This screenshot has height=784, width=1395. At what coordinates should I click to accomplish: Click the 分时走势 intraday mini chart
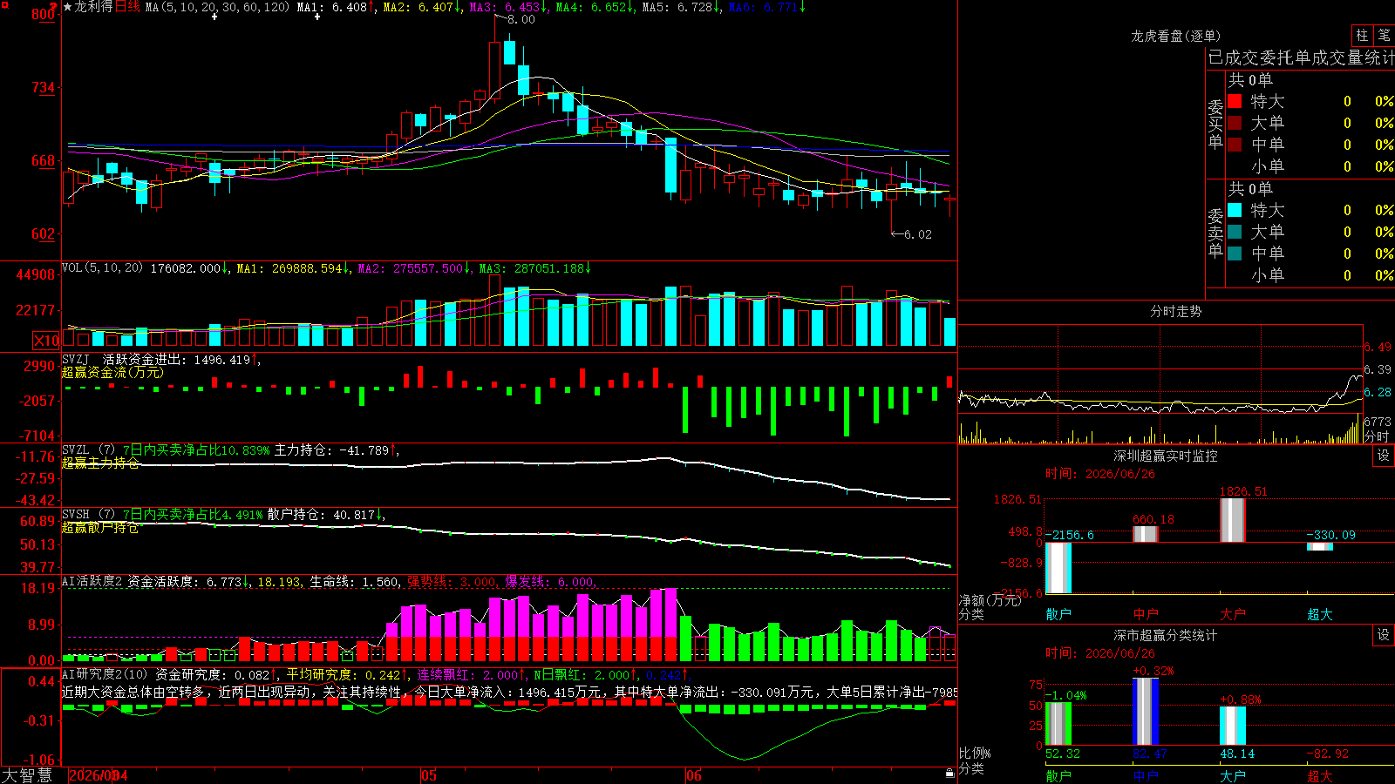click(x=1160, y=384)
